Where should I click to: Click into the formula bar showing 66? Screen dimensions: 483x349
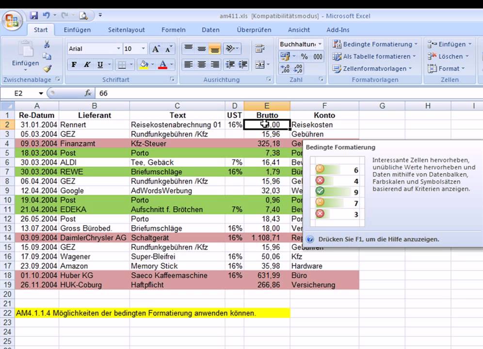[288, 94]
